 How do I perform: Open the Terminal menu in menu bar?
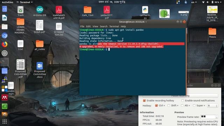tap(114, 27)
